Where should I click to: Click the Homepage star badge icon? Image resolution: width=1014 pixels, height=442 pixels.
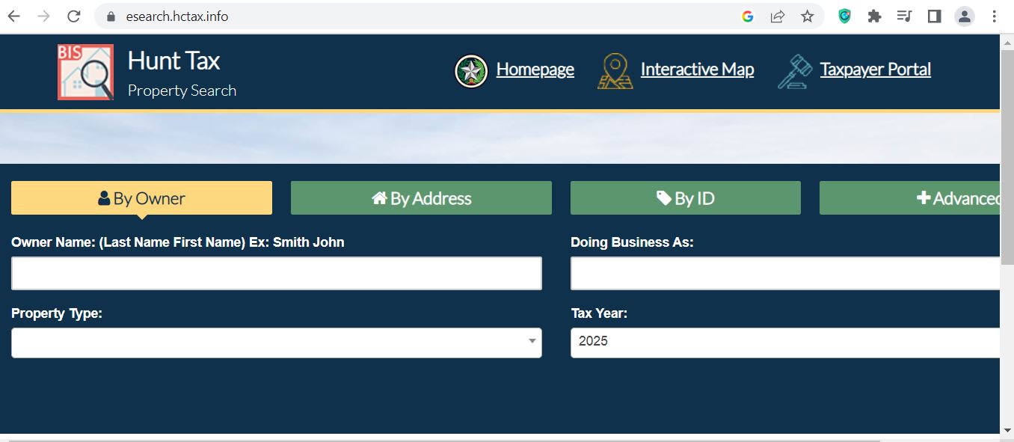471,71
